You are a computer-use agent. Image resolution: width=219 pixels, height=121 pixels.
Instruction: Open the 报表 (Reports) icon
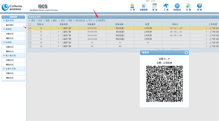tap(155, 7)
